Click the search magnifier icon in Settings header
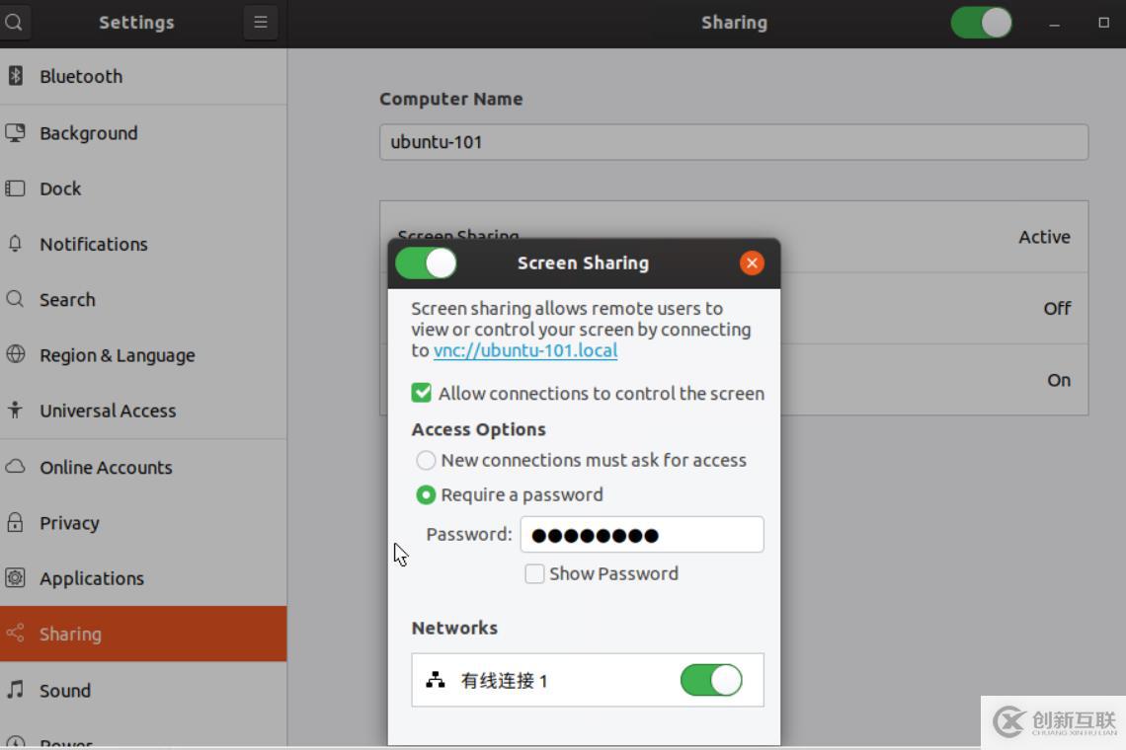The height and width of the screenshot is (750, 1126). (x=13, y=23)
